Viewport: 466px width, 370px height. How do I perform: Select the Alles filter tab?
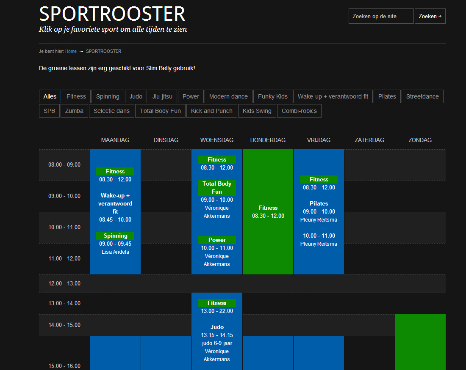[x=50, y=96]
